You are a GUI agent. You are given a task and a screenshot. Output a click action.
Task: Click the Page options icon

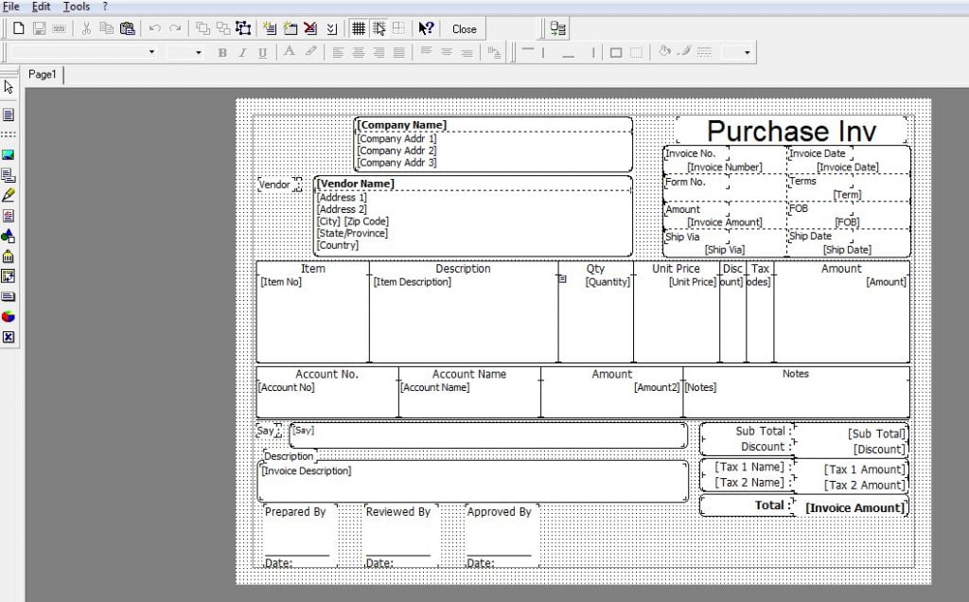pyautogui.click(x=331, y=28)
